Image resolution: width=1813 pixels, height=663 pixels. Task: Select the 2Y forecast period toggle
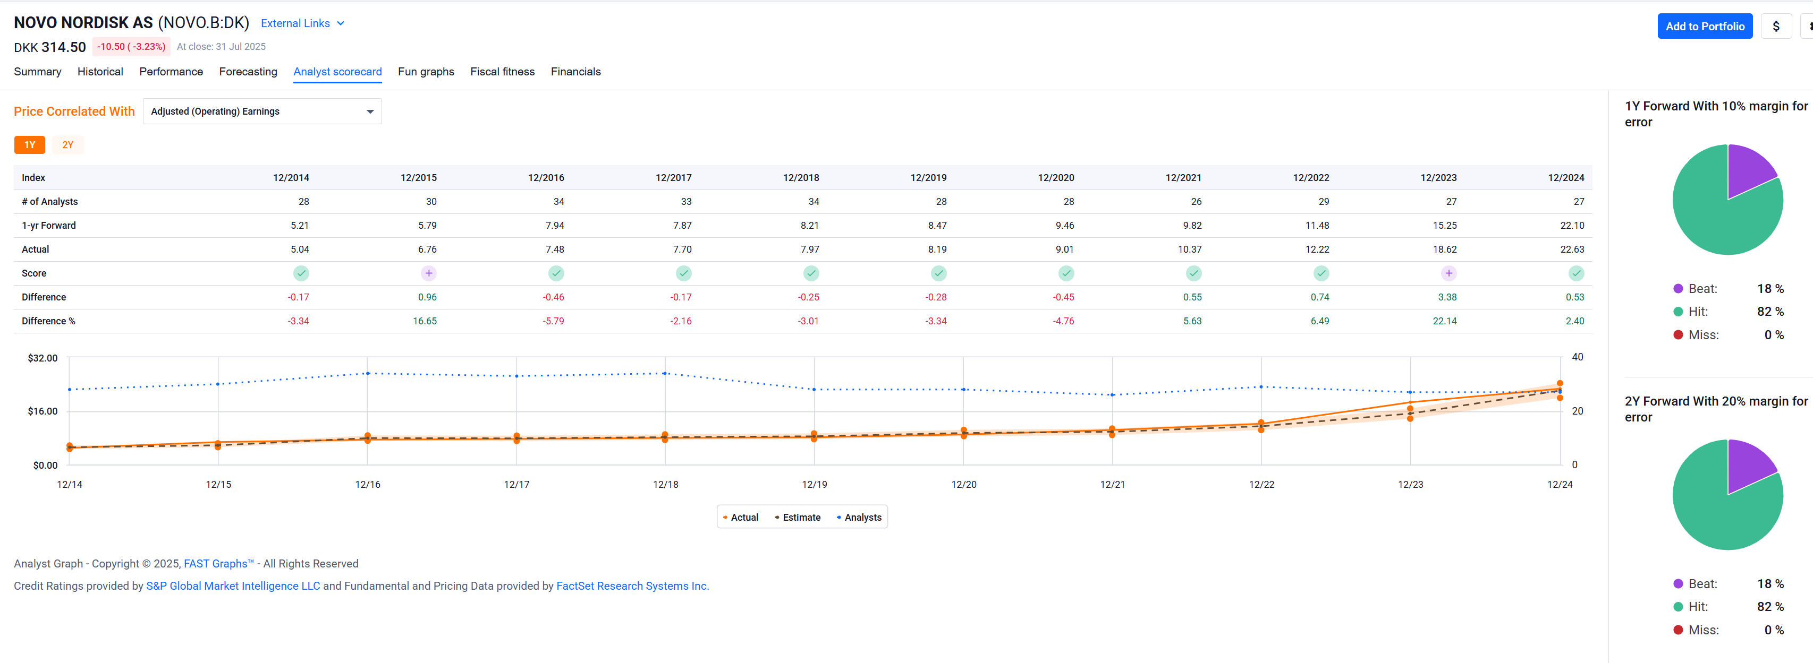coord(67,145)
